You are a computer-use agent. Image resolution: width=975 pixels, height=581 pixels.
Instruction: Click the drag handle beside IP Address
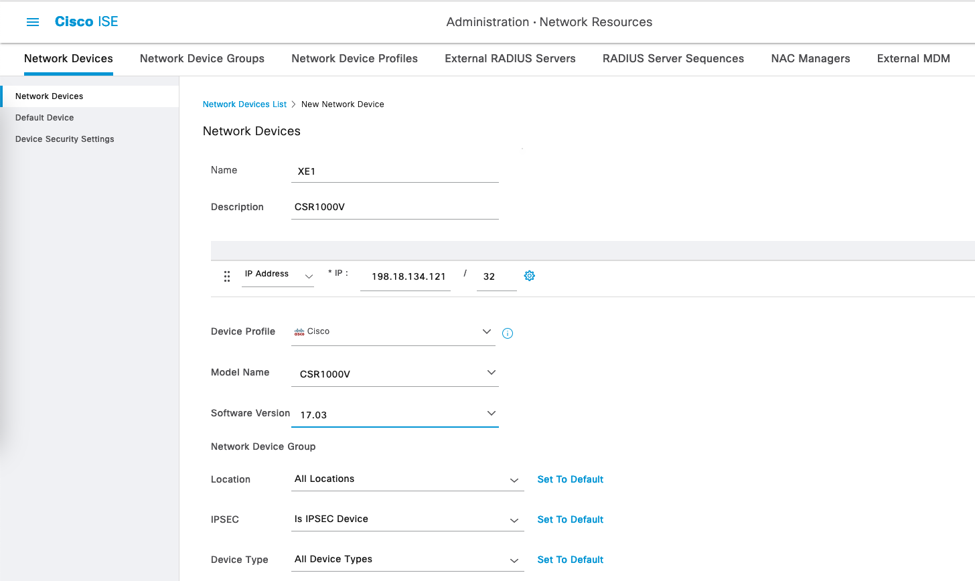(x=227, y=276)
